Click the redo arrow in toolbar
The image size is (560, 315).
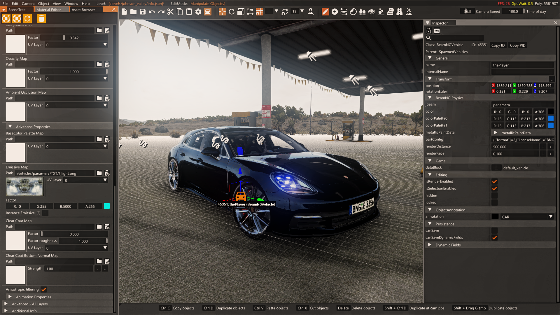tap(161, 12)
